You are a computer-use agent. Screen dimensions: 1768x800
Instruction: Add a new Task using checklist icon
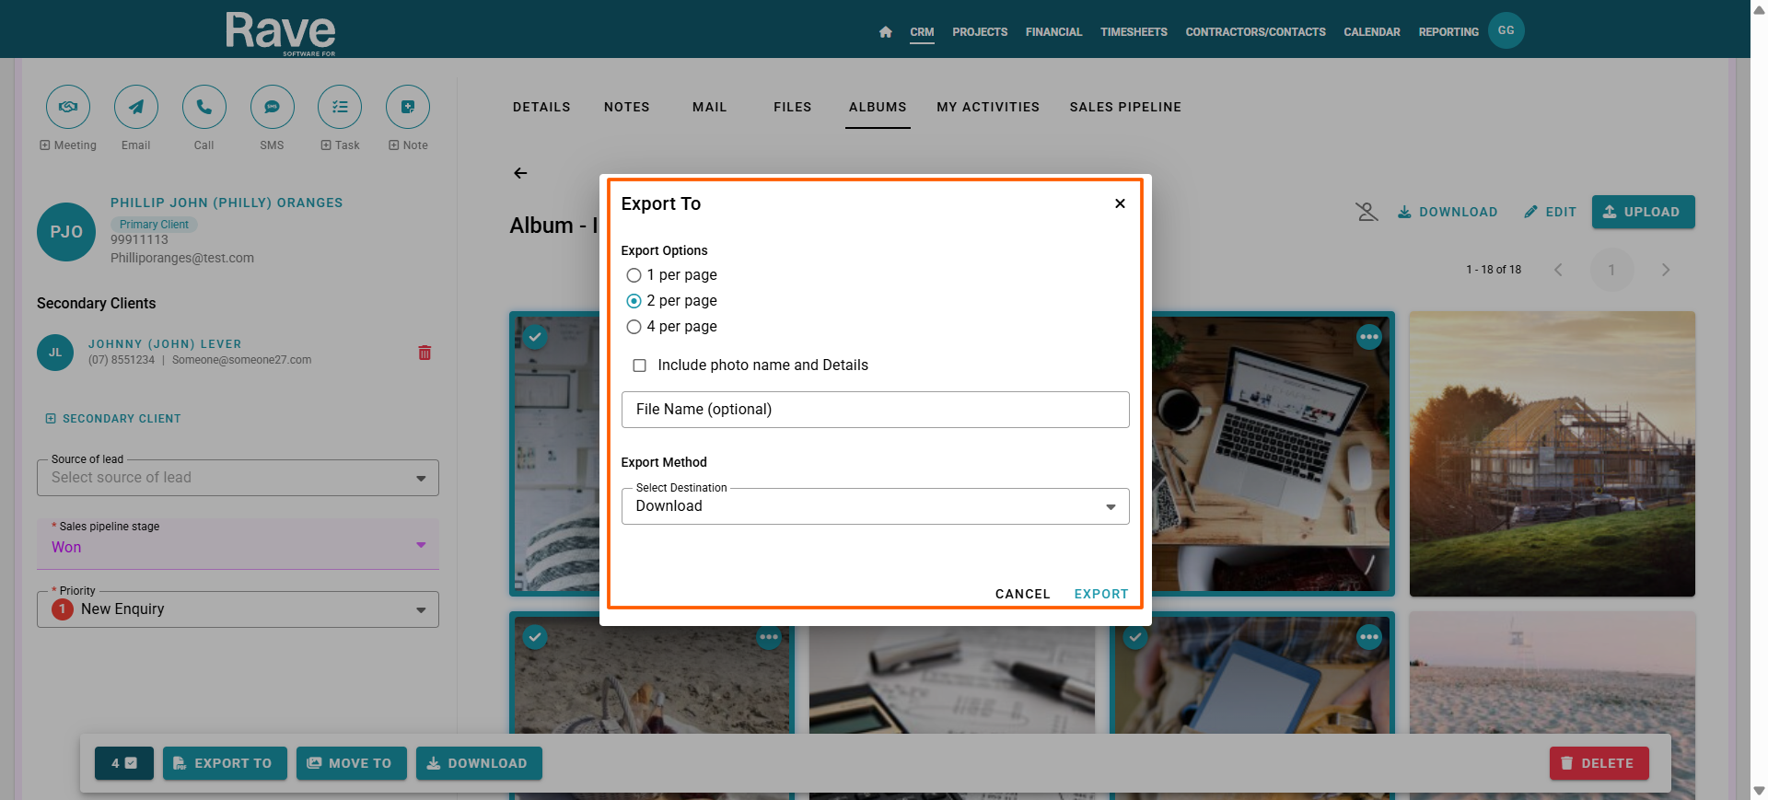pos(340,107)
